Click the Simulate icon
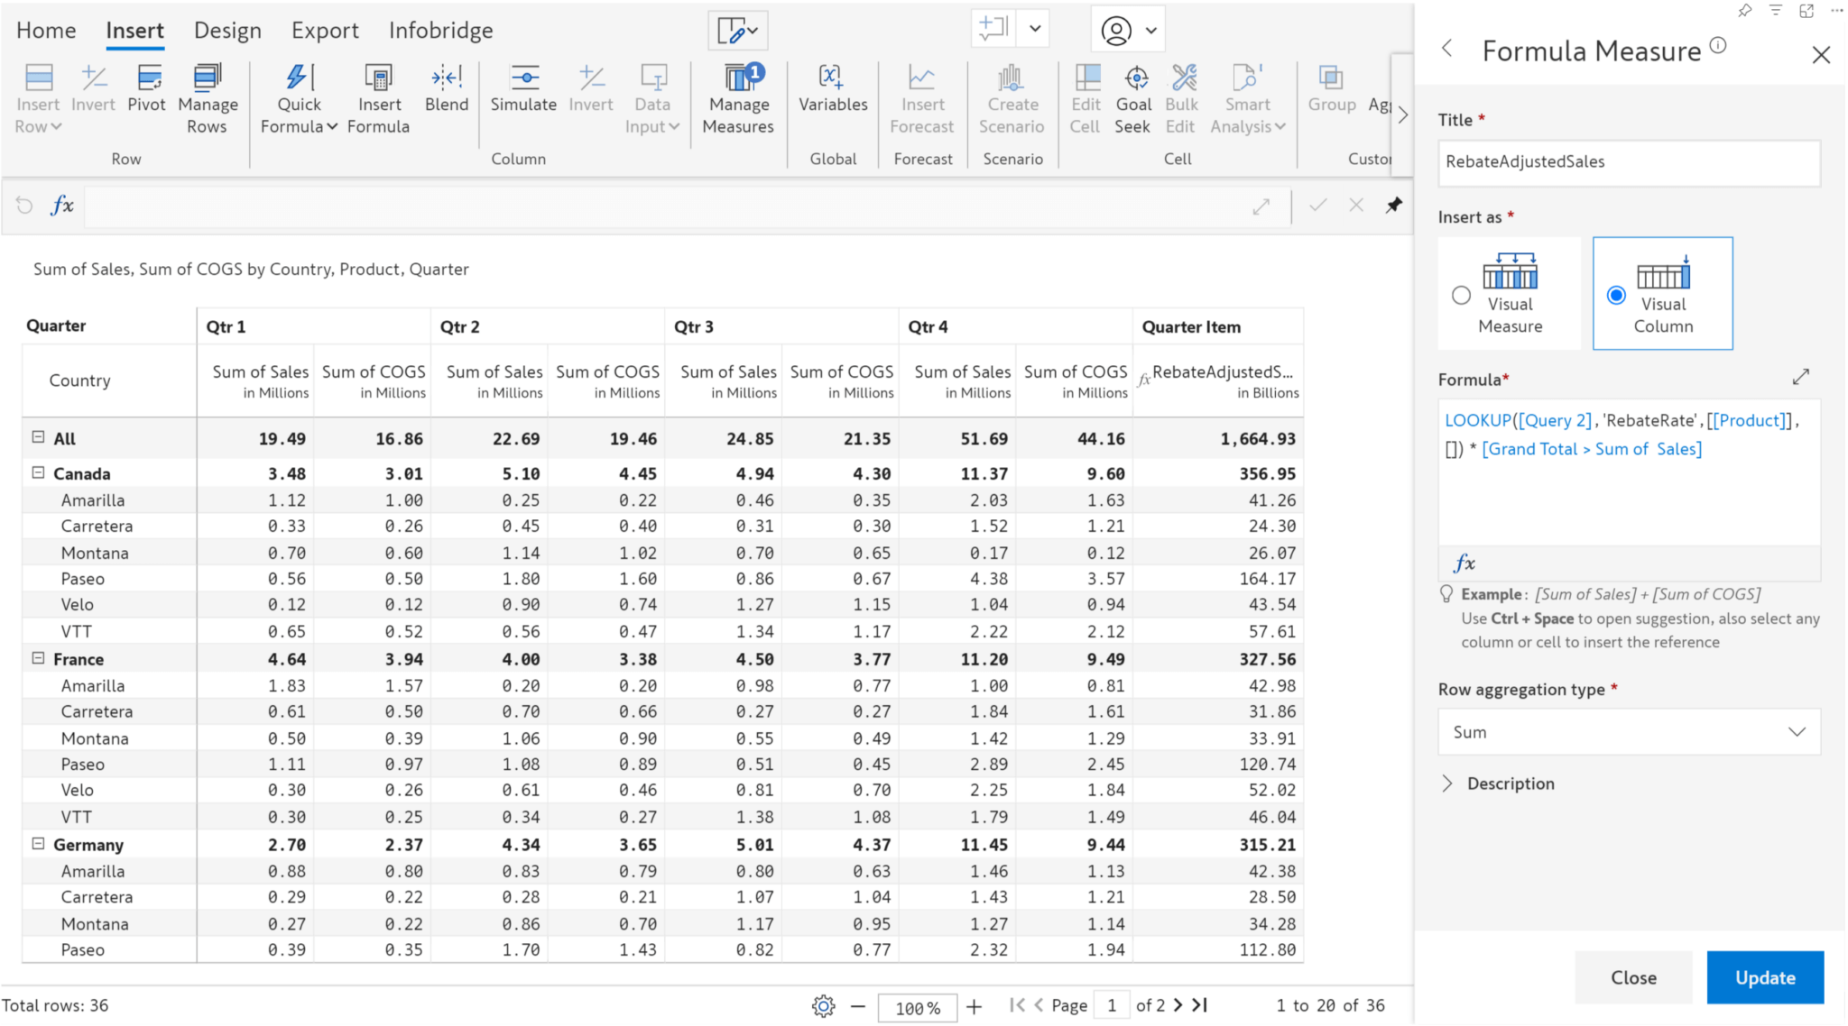 point(524,78)
